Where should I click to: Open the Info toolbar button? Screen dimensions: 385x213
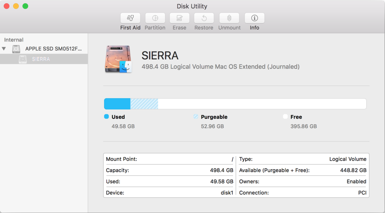point(255,18)
